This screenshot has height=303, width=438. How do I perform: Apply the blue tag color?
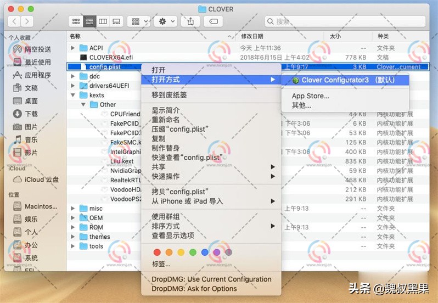(x=205, y=252)
